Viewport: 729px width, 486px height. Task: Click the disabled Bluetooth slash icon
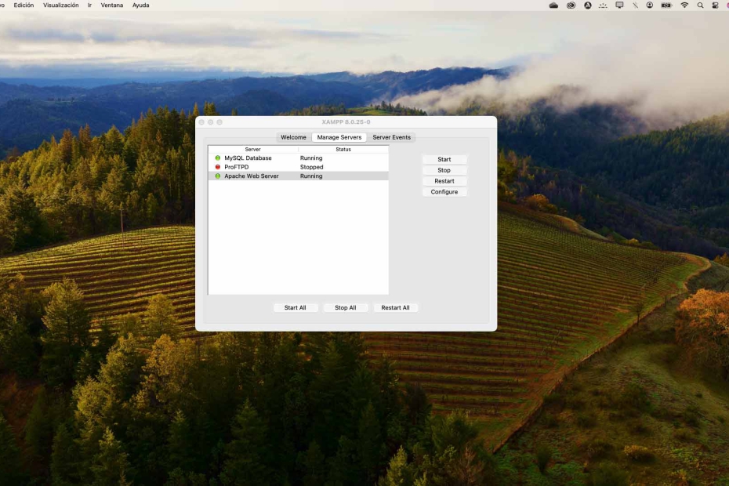click(x=635, y=5)
